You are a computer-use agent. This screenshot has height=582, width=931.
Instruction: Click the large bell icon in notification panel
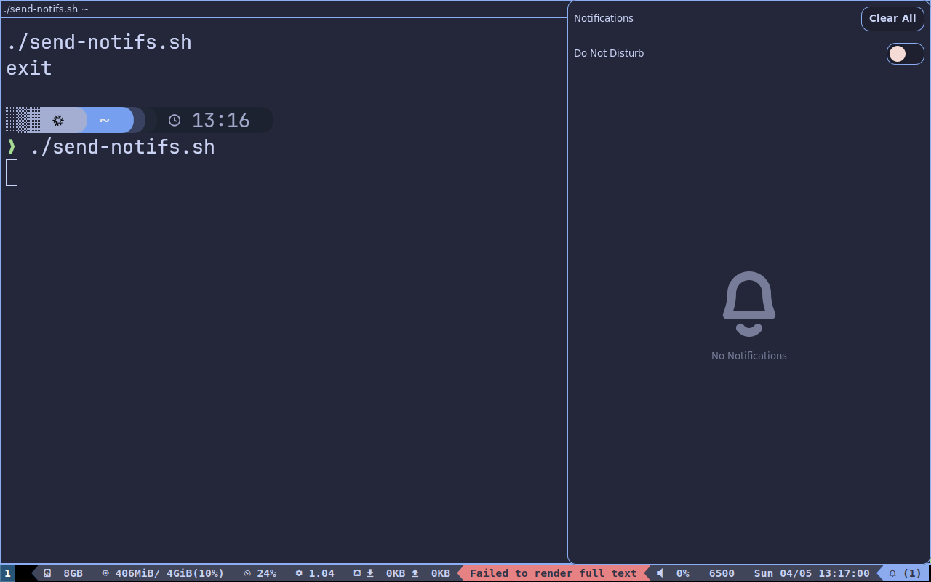(749, 304)
